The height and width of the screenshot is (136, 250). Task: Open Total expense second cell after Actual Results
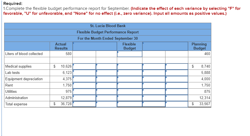[106, 104]
